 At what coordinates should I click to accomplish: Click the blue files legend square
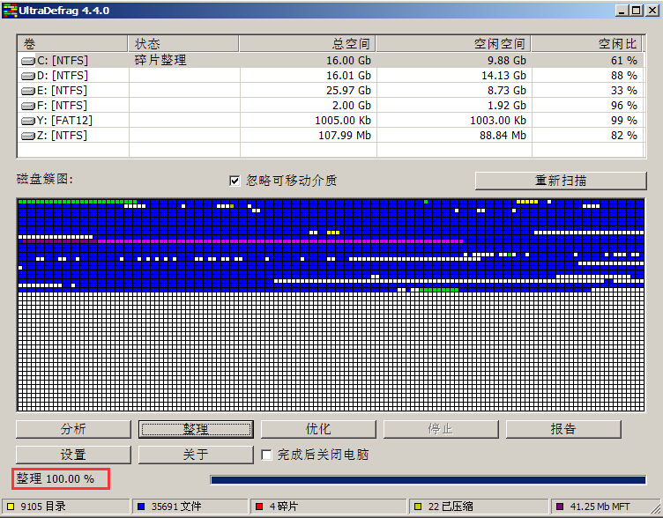pos(141,507)
